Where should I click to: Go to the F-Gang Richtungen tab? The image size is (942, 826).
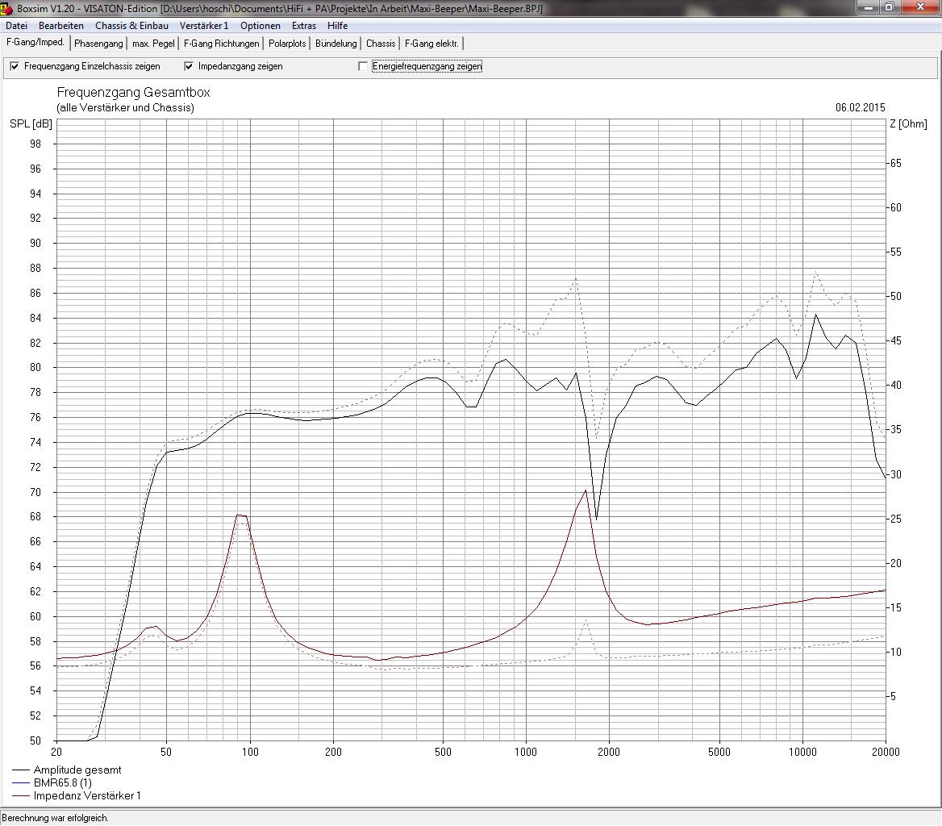[222, 44]
